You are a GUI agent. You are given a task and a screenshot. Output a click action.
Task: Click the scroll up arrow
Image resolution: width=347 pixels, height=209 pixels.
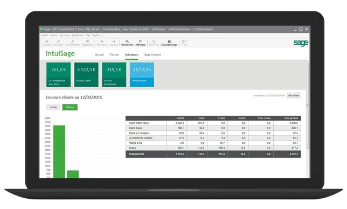coord(307,61)
